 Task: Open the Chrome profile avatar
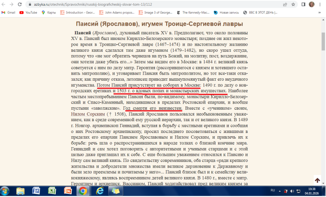pos(312,4)
